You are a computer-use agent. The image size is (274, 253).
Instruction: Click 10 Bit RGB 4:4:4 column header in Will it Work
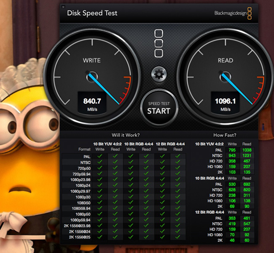click(139, 144)
